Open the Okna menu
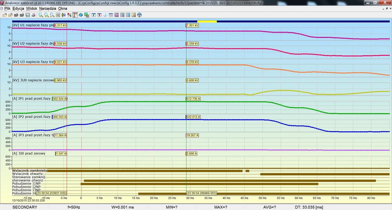The image size is (392, 210). 62,8
